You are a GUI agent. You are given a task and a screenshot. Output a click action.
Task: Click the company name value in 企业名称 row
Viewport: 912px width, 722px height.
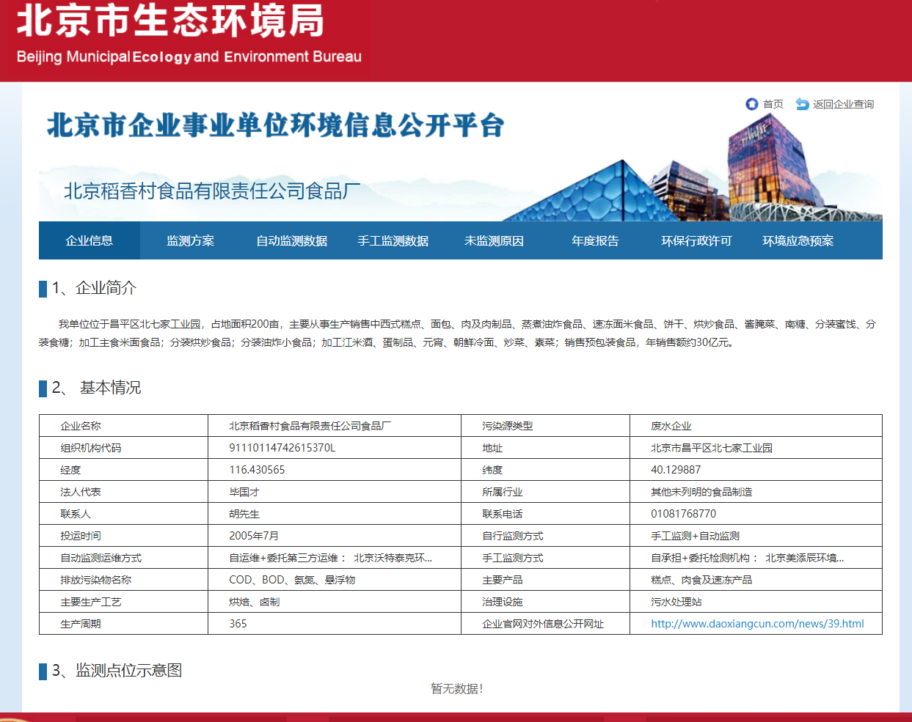pos(310,426)
